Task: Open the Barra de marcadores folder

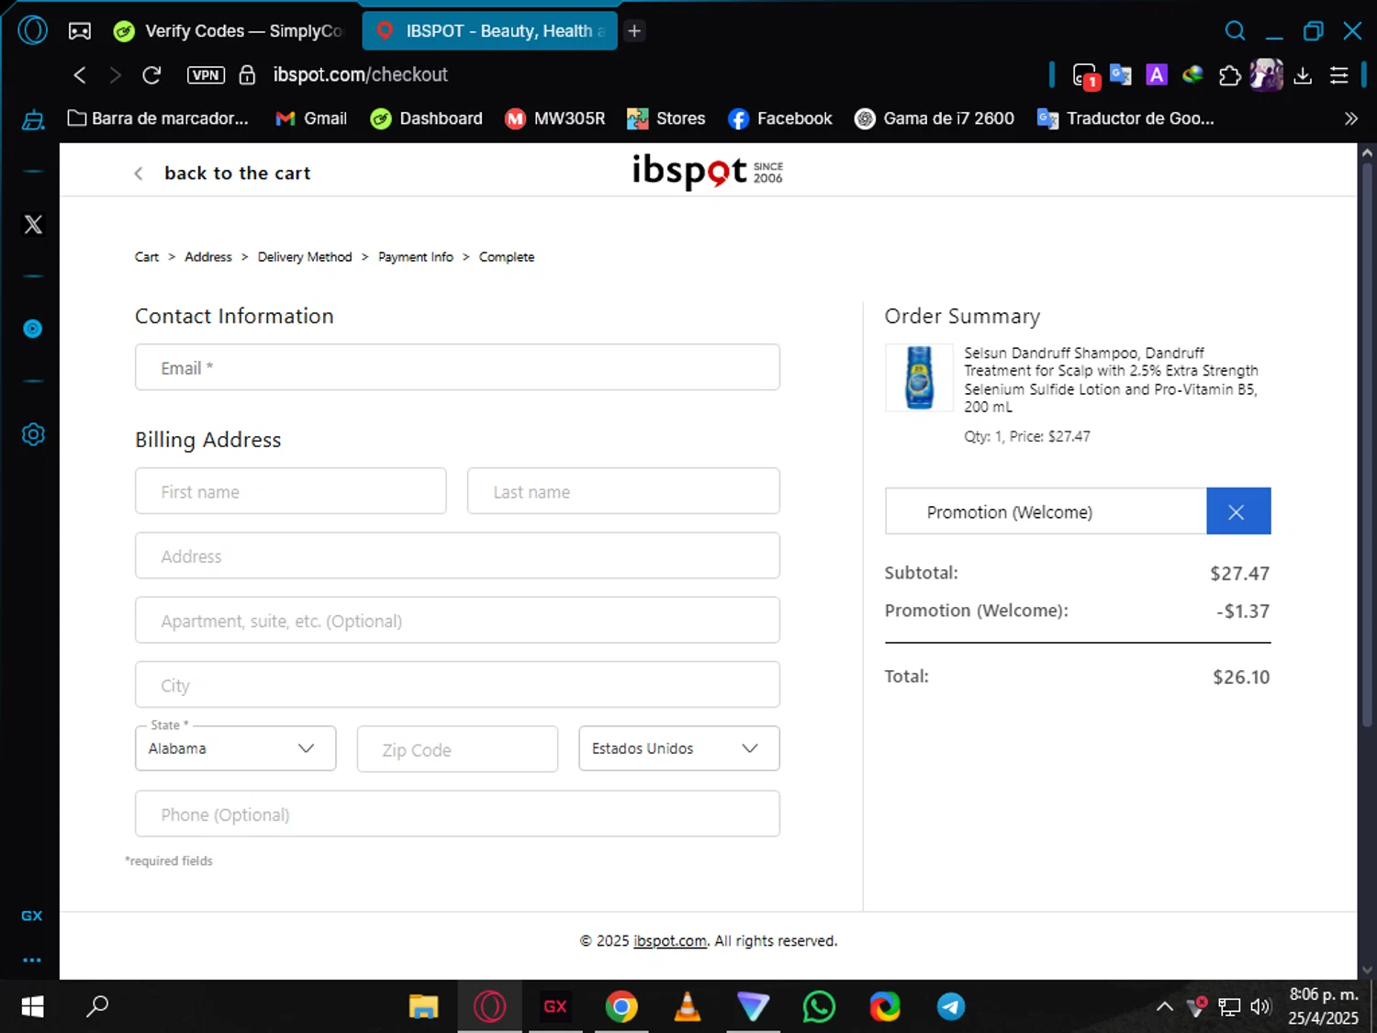Action: pyautogui.click(x=158, y=118)
